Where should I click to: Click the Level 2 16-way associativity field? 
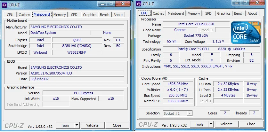[252, 95]
